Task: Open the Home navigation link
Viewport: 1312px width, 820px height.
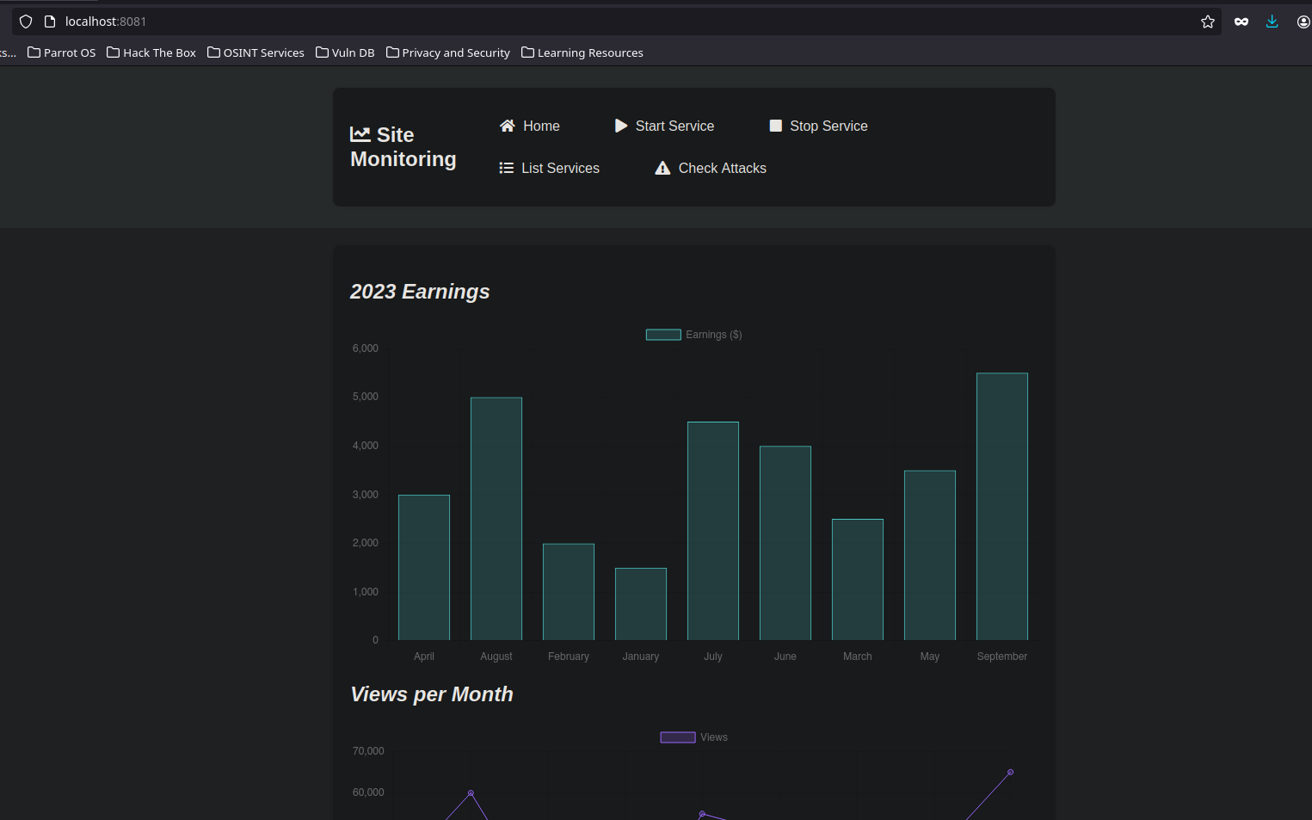Action: point(530,126)
